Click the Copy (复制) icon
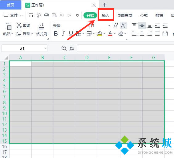The image size is (174, 158). tap(19, 33)
